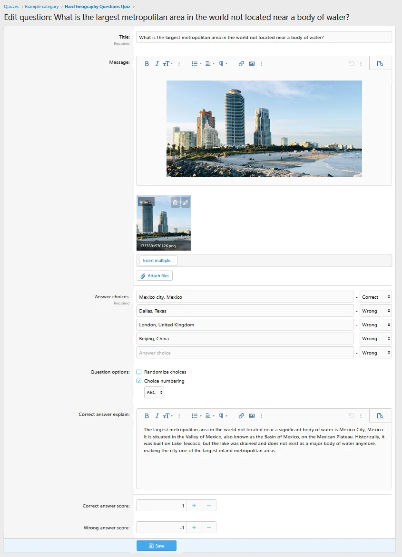Click the question Title input field
The width and height of the screenshot is (402, 557).
click(x=265, y=37)
